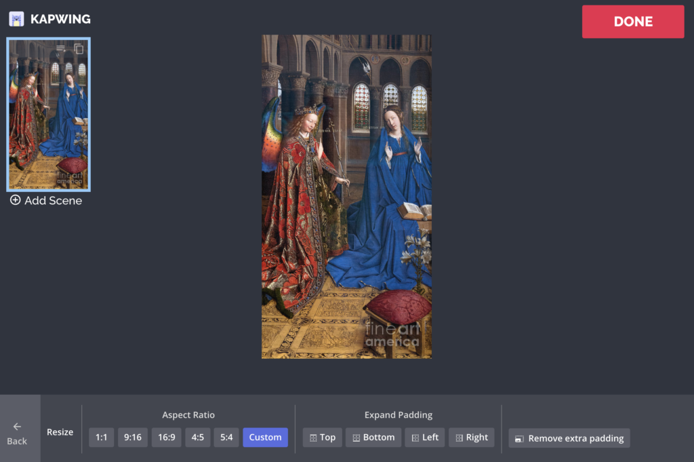
Task: Add padding to the Right side
Action: pyautogui.click(x=472, y=438)
